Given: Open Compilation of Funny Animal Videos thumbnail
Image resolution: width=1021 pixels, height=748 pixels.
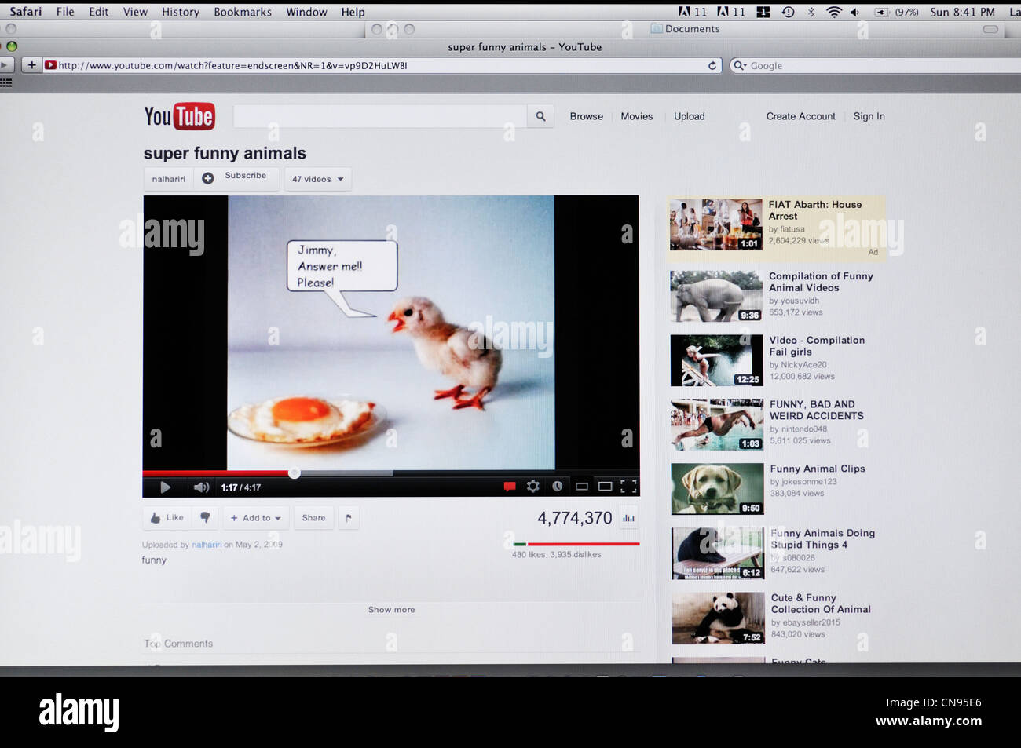Looking at the screenshot, I should [716, 296].
